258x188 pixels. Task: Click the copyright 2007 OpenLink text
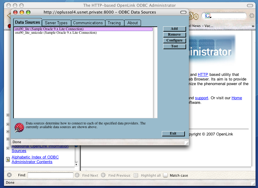[x=211, y=134]
